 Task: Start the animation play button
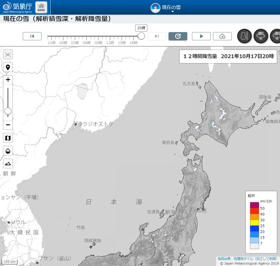[201, 36]
